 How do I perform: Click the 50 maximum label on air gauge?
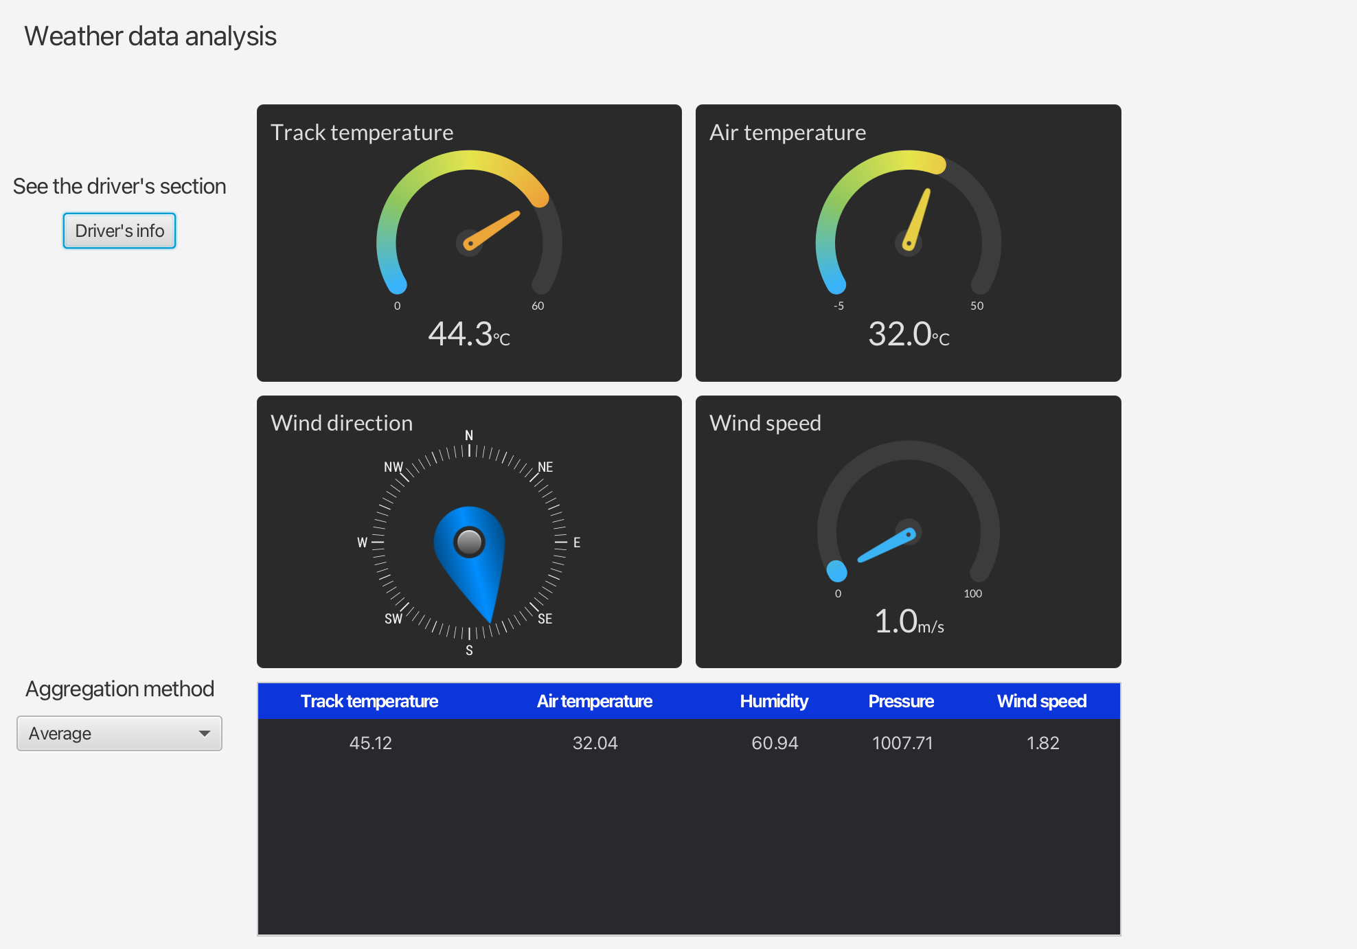pos(977,306)
